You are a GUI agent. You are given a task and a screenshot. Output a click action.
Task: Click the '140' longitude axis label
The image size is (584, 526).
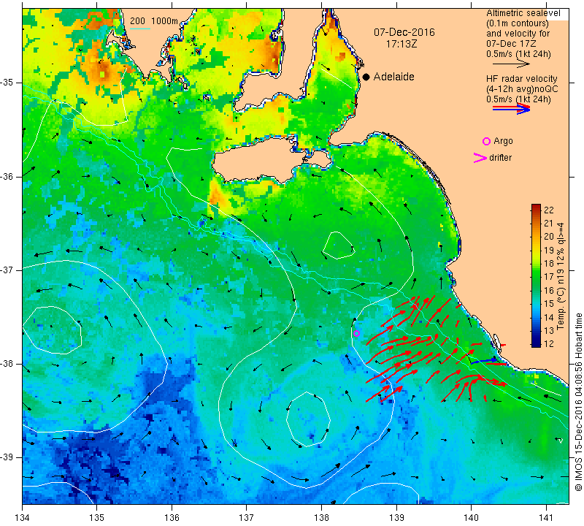(x=471, y=518)
